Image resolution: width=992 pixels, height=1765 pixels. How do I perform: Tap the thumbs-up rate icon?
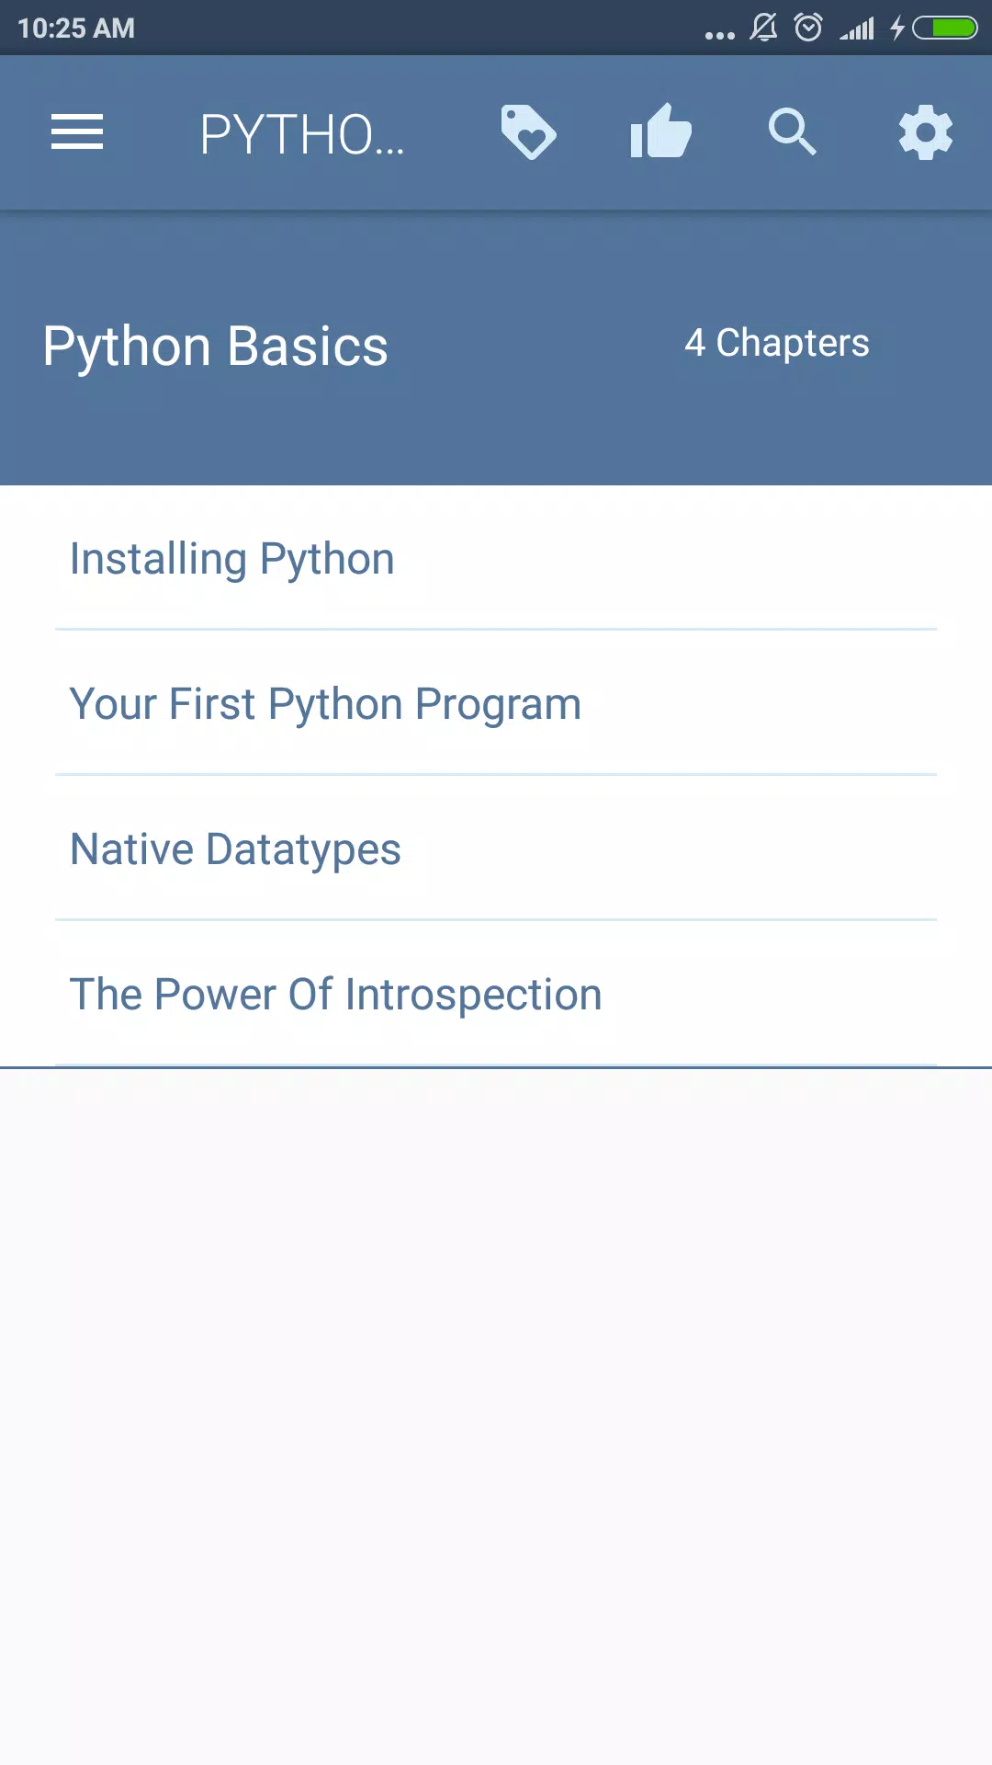coord(660,131)
